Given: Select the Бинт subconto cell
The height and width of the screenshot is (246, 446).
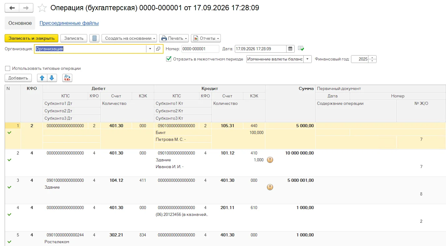Looking at the screenshot, I should pos(183,132).
